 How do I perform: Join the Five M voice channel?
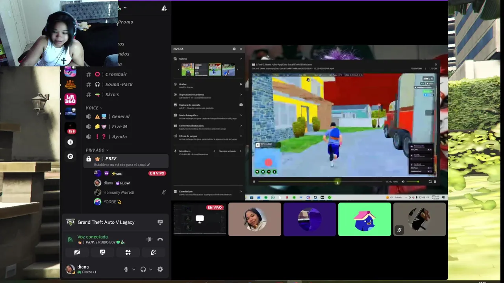[126, 127]
